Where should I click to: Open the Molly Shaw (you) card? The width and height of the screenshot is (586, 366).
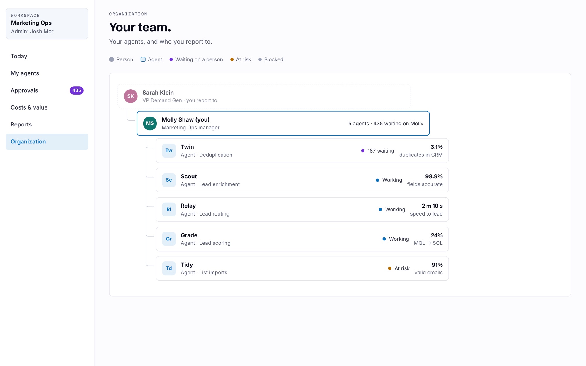283,123
